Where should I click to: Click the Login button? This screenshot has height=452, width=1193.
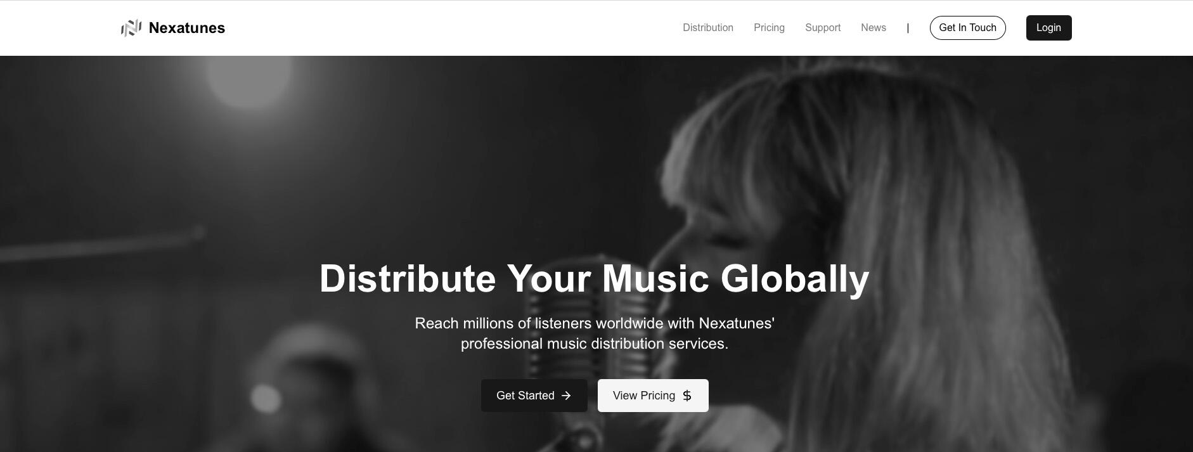(1048, 28)
